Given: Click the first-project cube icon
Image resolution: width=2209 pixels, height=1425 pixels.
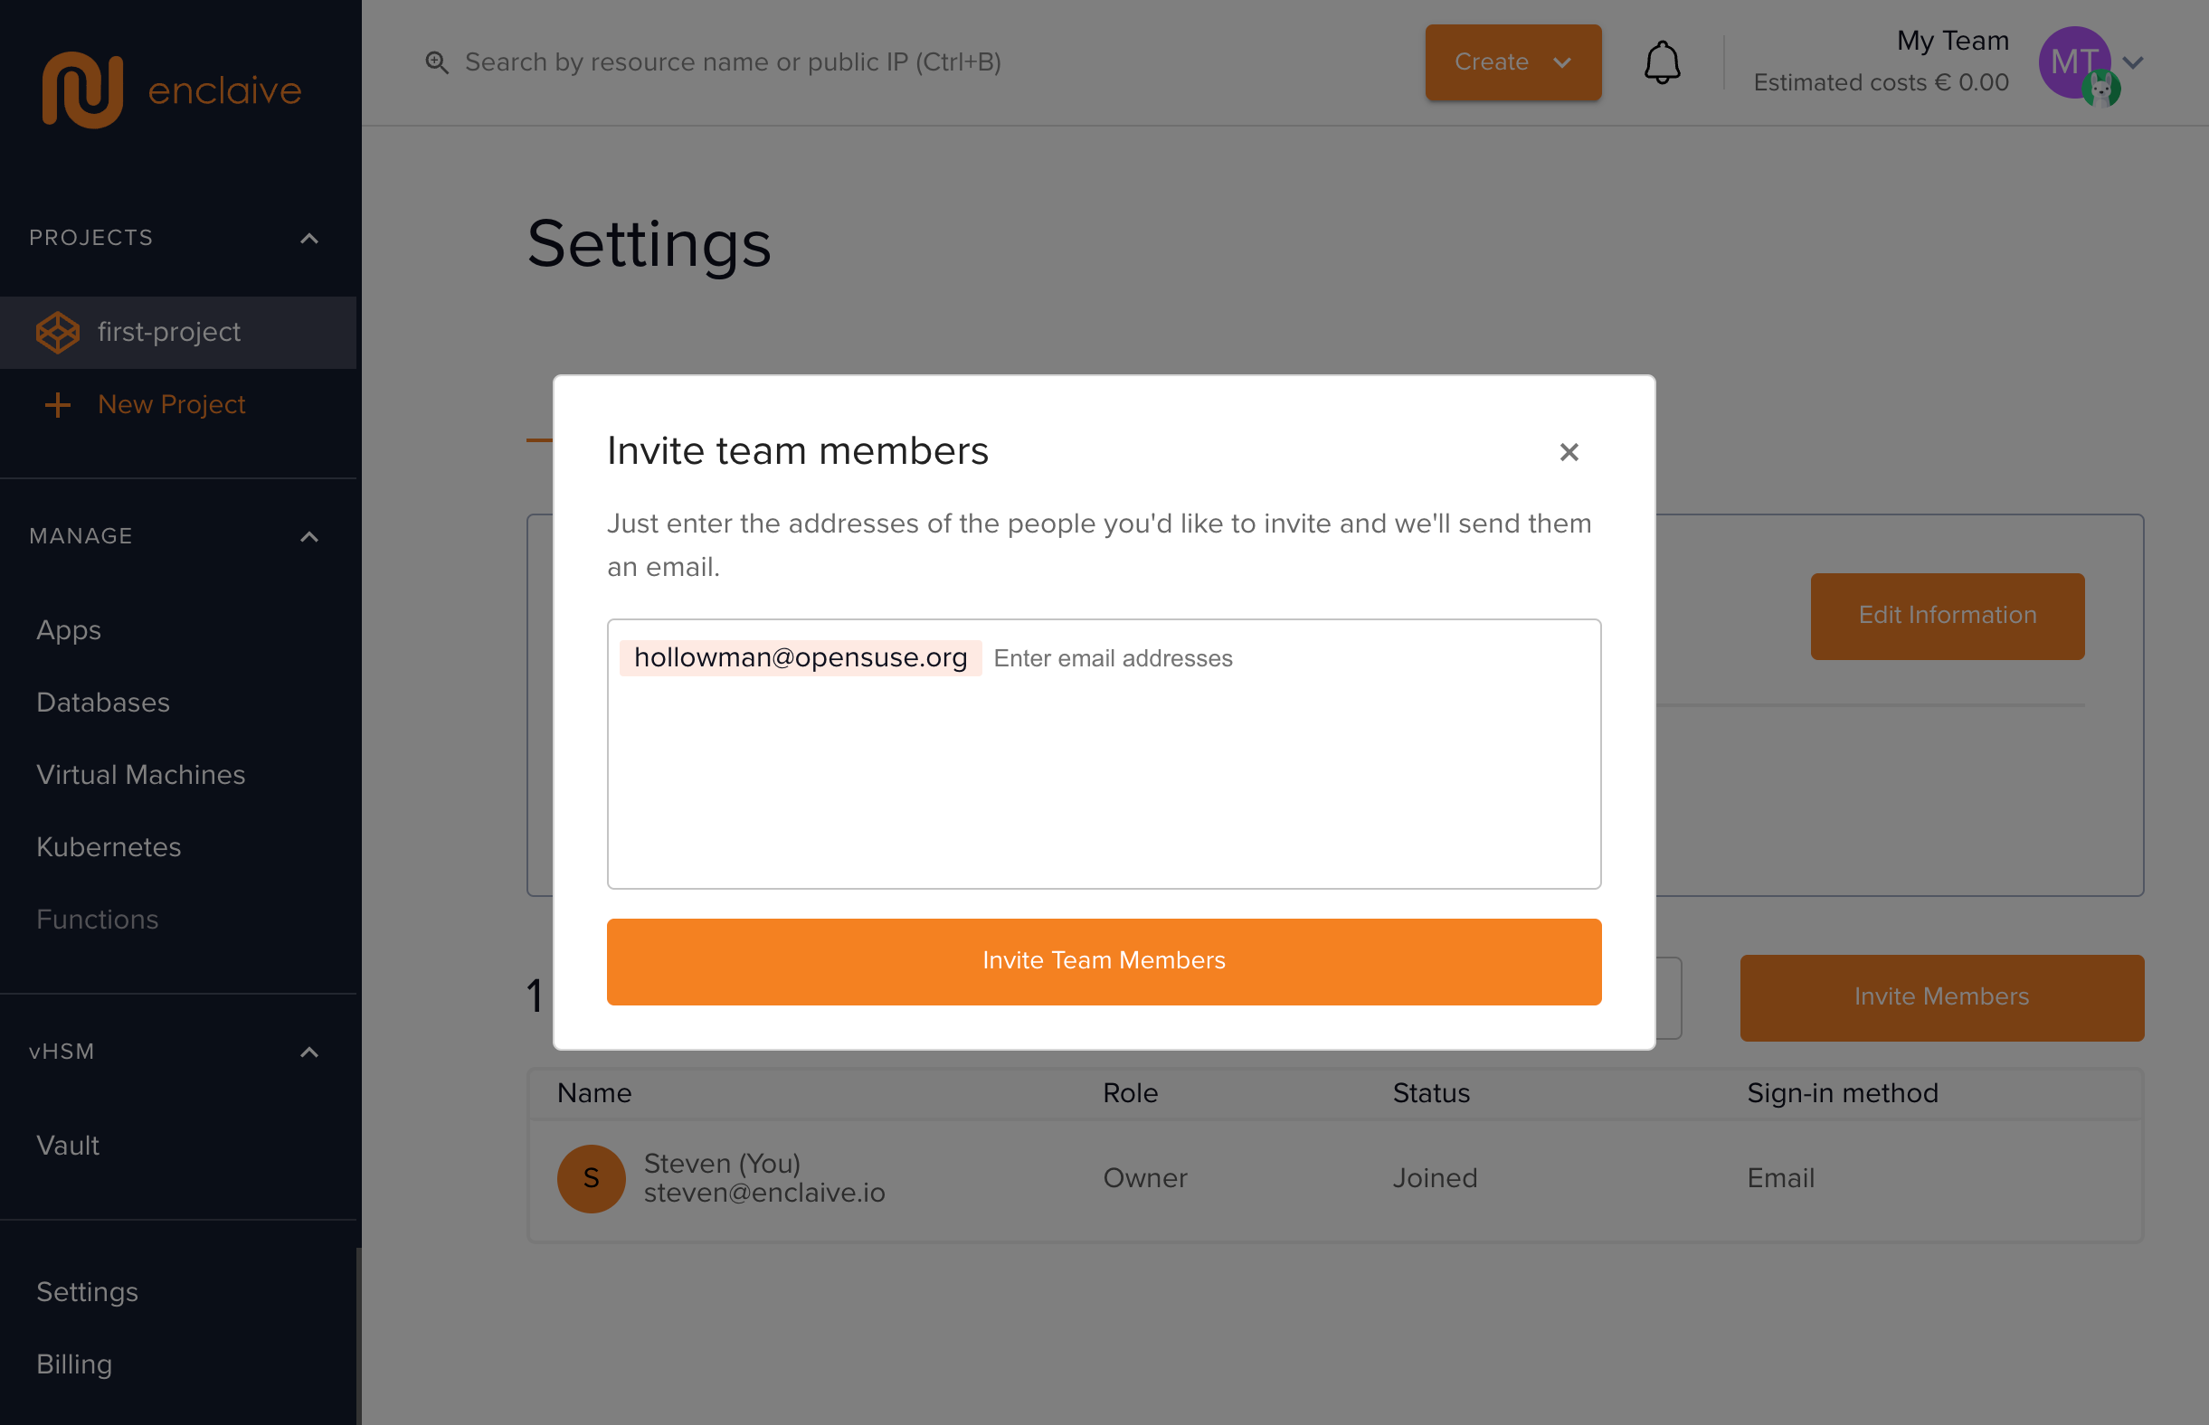Looking at the screenshot, I should pos(57,332).
